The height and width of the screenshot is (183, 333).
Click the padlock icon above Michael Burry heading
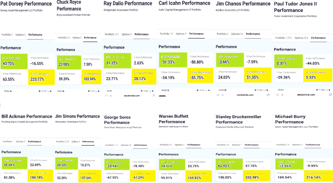283,95
